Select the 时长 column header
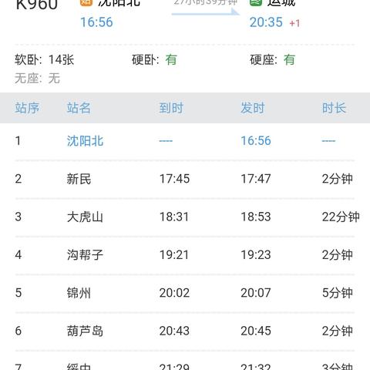 tap(334, 108)
